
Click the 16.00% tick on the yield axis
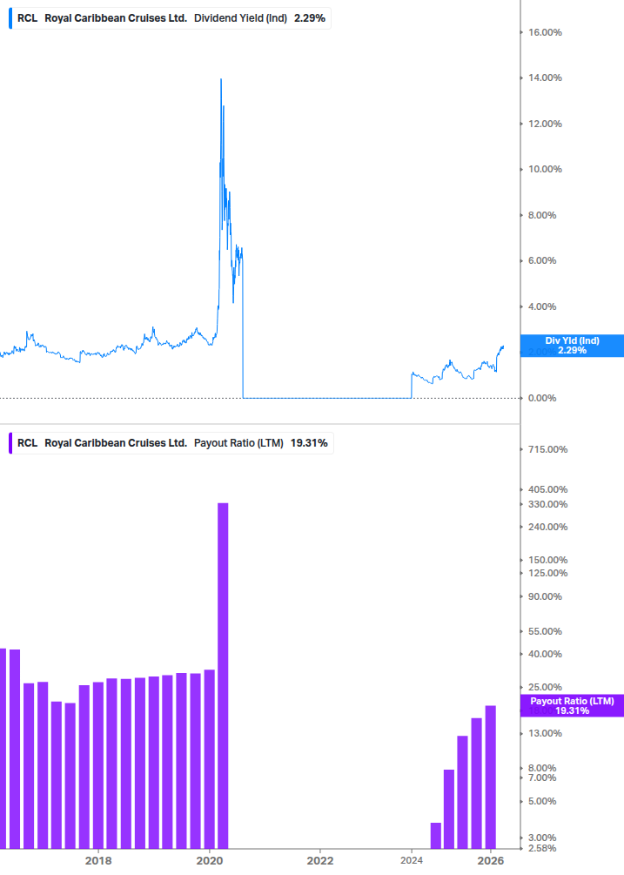pos(545,32)
